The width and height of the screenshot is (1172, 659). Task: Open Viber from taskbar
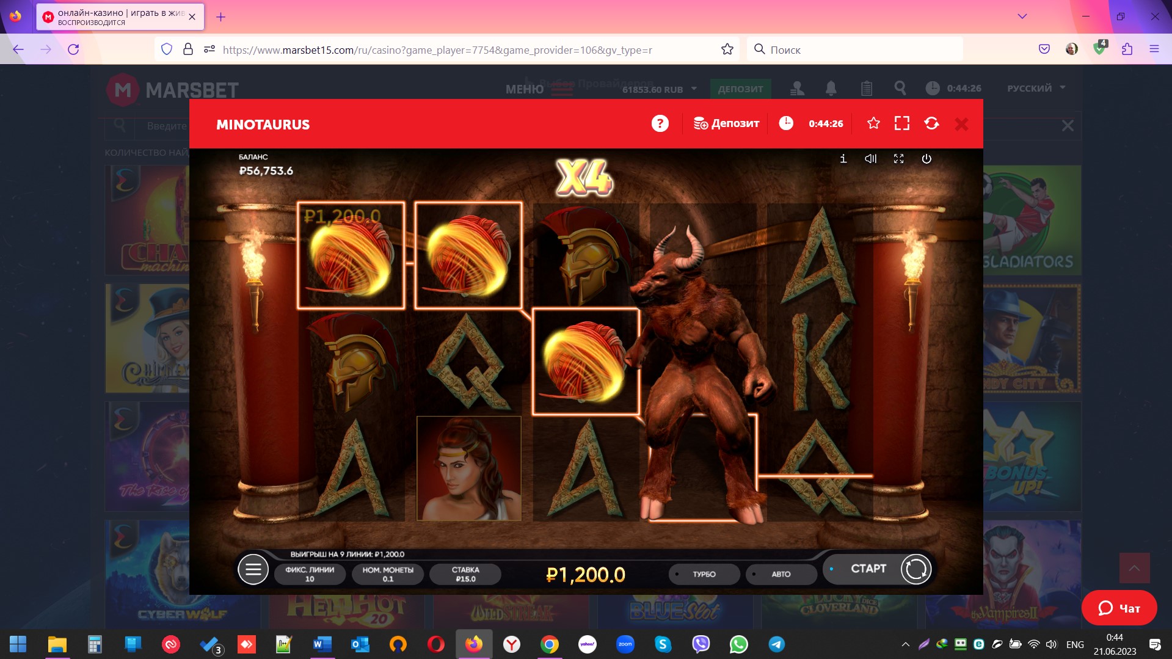(x=701, y=644)
